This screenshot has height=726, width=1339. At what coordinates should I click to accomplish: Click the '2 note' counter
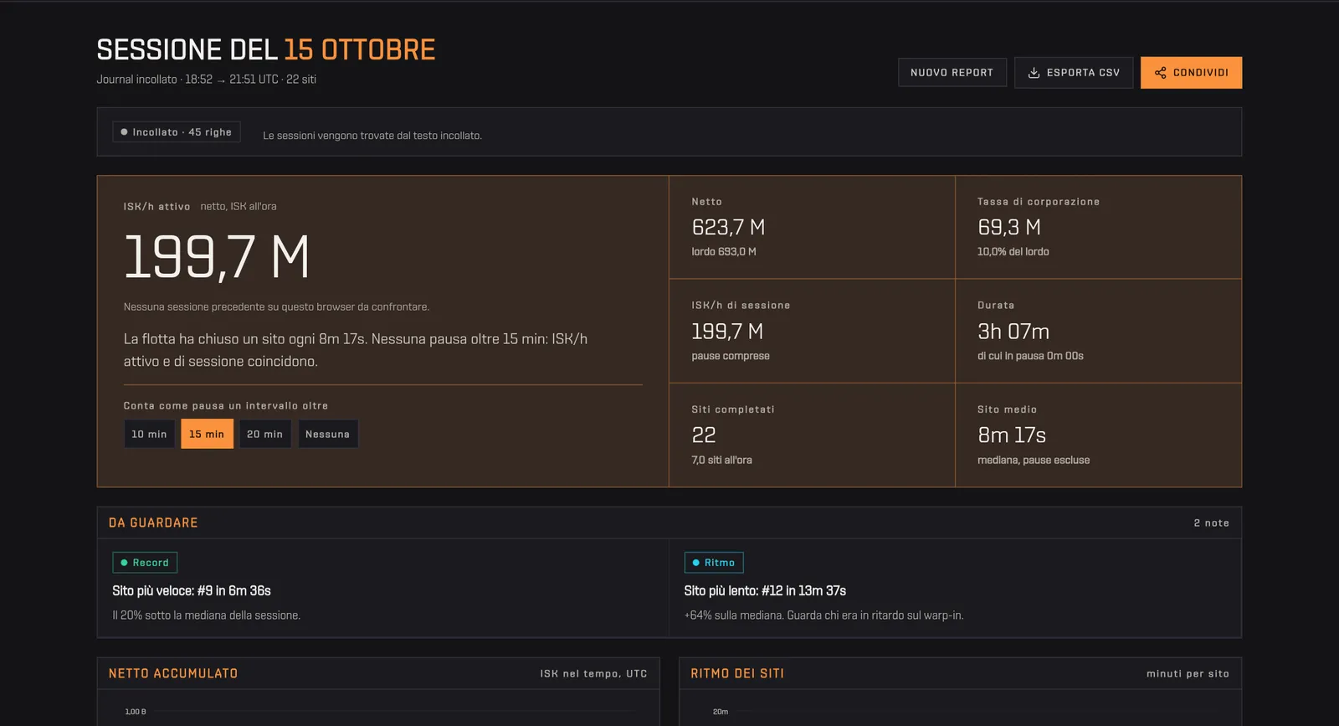1211,523
